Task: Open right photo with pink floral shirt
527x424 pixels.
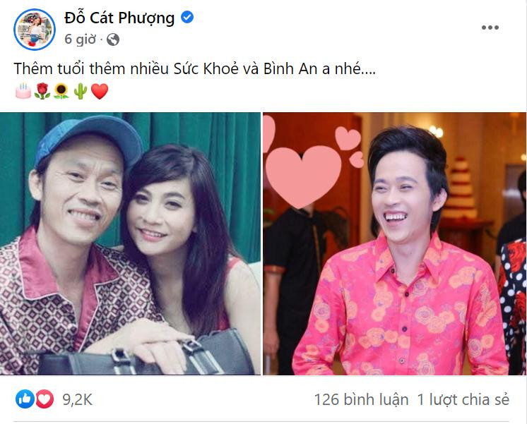Action: coord(395,243)
